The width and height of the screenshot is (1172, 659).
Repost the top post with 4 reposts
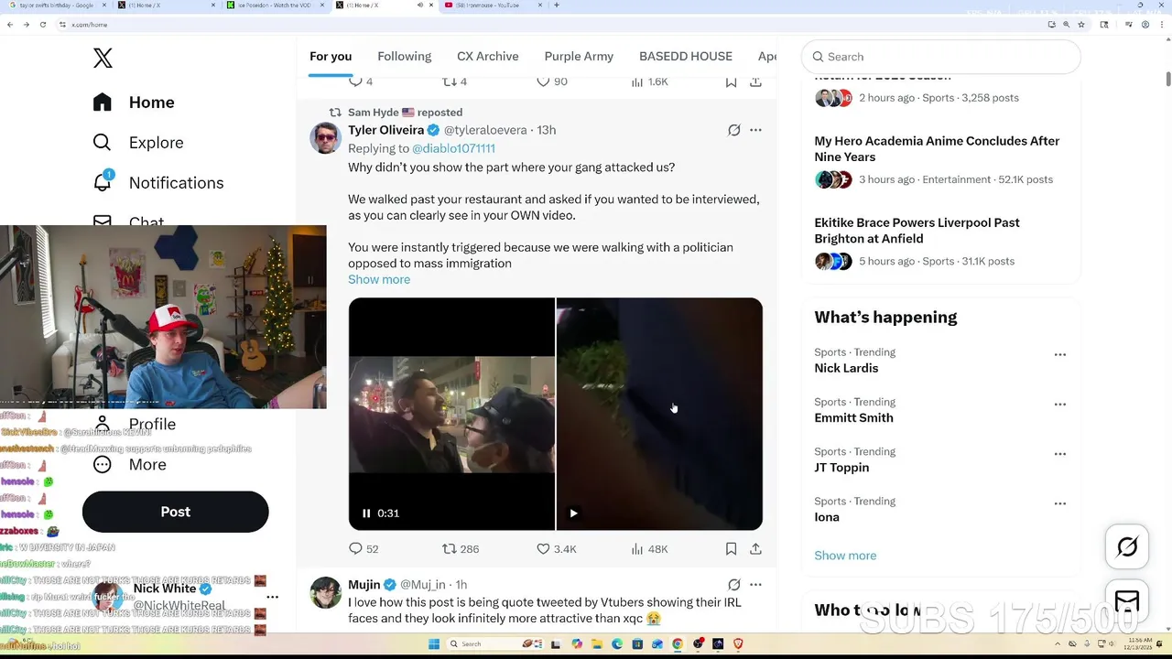click(x=454, y=81)
